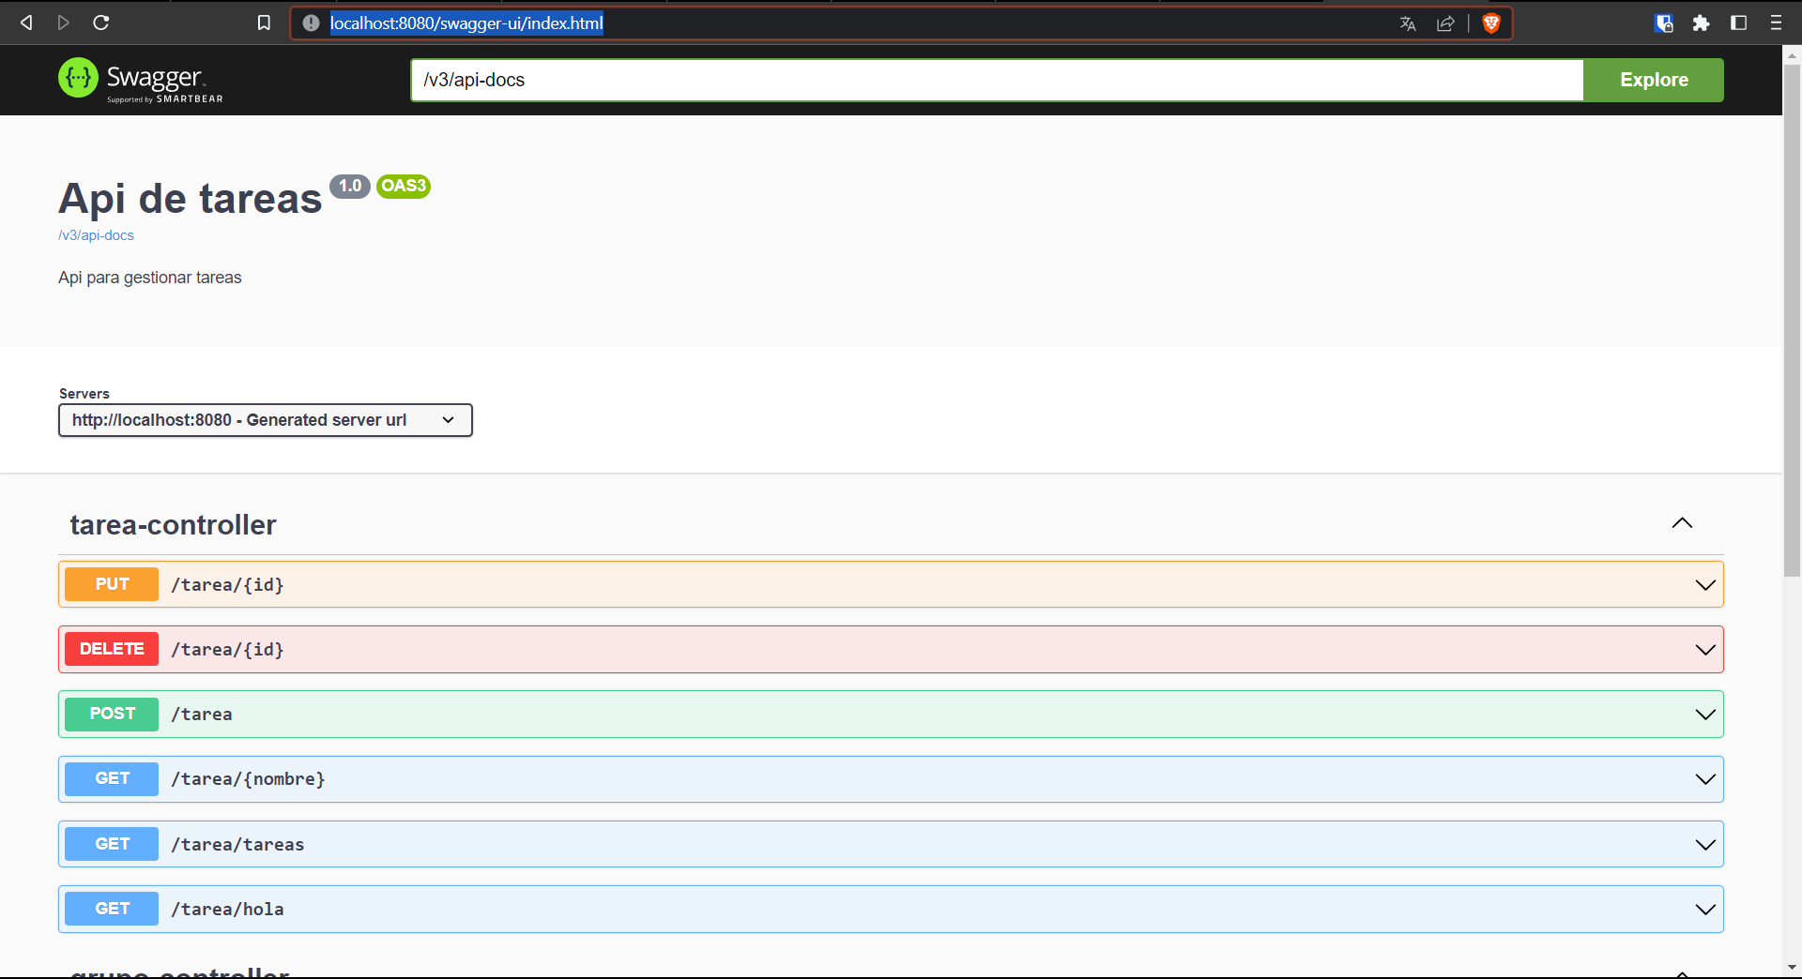Click the DELETE method badge
The width and height of the screenshot is (1802, 979).
tap(112, 649)
